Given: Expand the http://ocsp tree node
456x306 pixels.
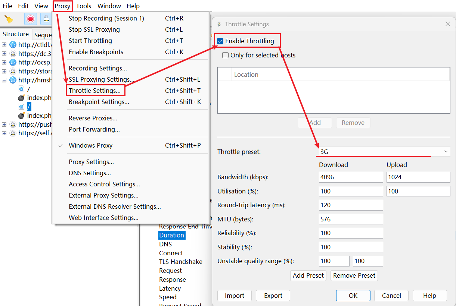Looking at the screenshot, I should (4, 62).
